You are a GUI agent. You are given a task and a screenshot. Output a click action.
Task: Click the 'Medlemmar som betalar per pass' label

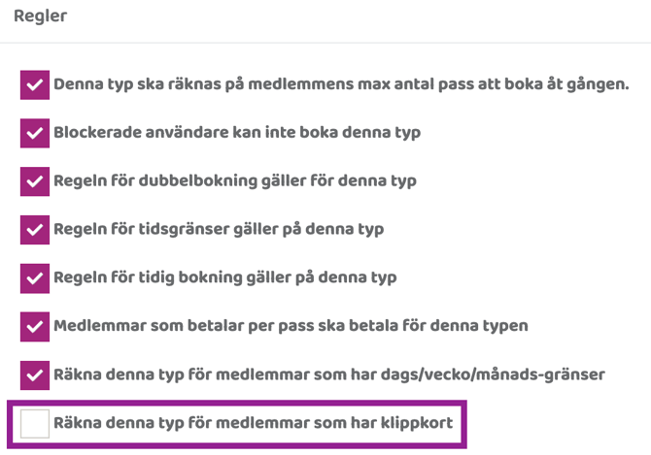click(x=291, y=326)
